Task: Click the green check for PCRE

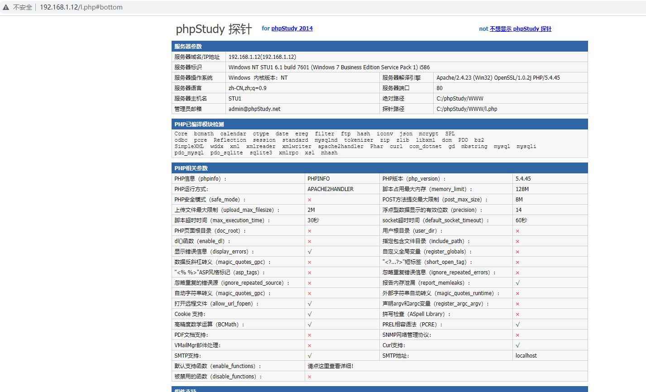Action: tap(518, 325)
